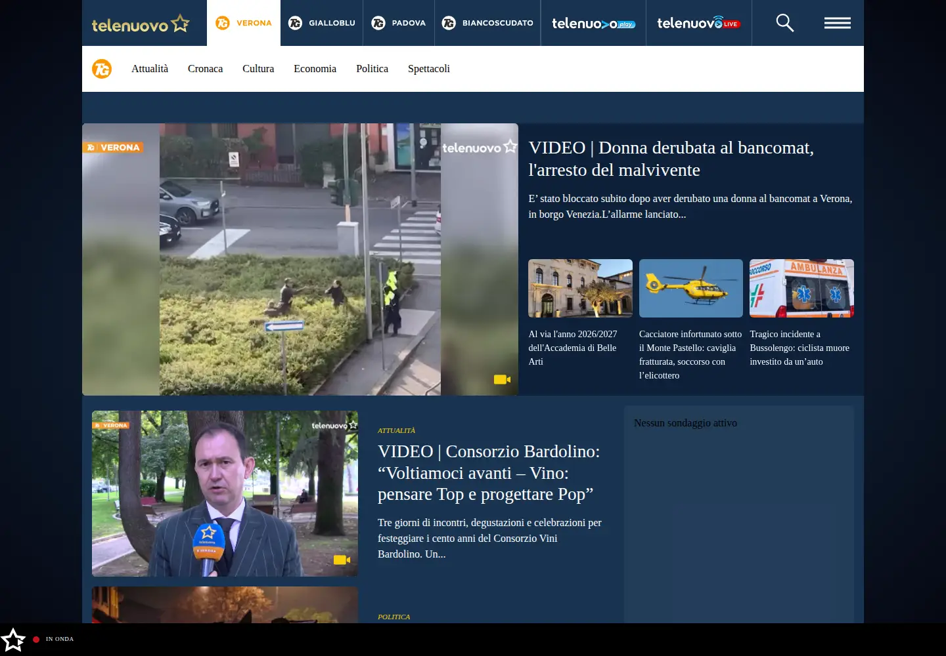946x656 pixels.
Task: Select the Politica section
Action: (x=372, y=69)
